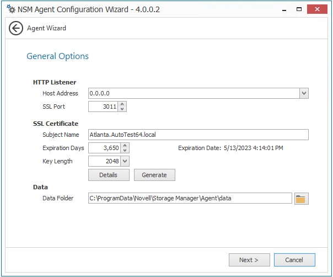Decrease the SSL Port value
The width and height of the screenshot is (333, 277).
tap(122, 109)
